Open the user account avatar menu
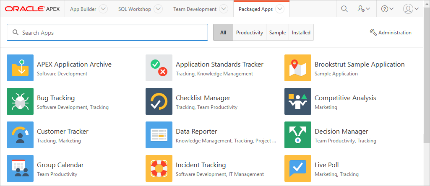 [411, 9]
